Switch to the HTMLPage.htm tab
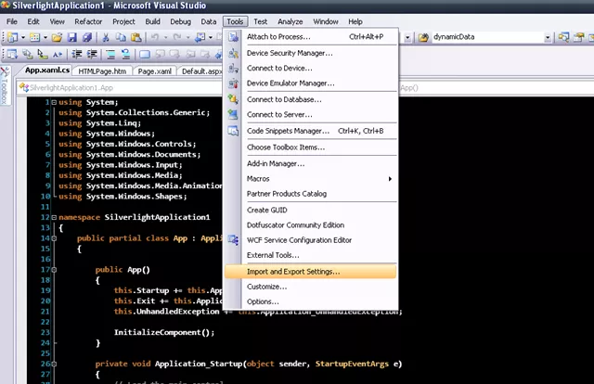This screenshot has height=384, width=594. [x=102, y=71]
